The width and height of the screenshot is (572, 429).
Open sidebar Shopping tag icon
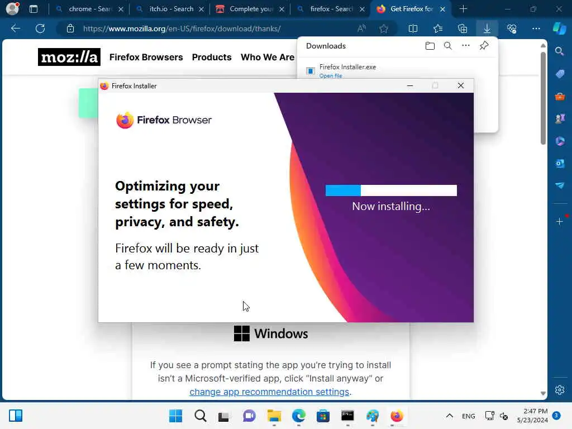click(560, 74)
